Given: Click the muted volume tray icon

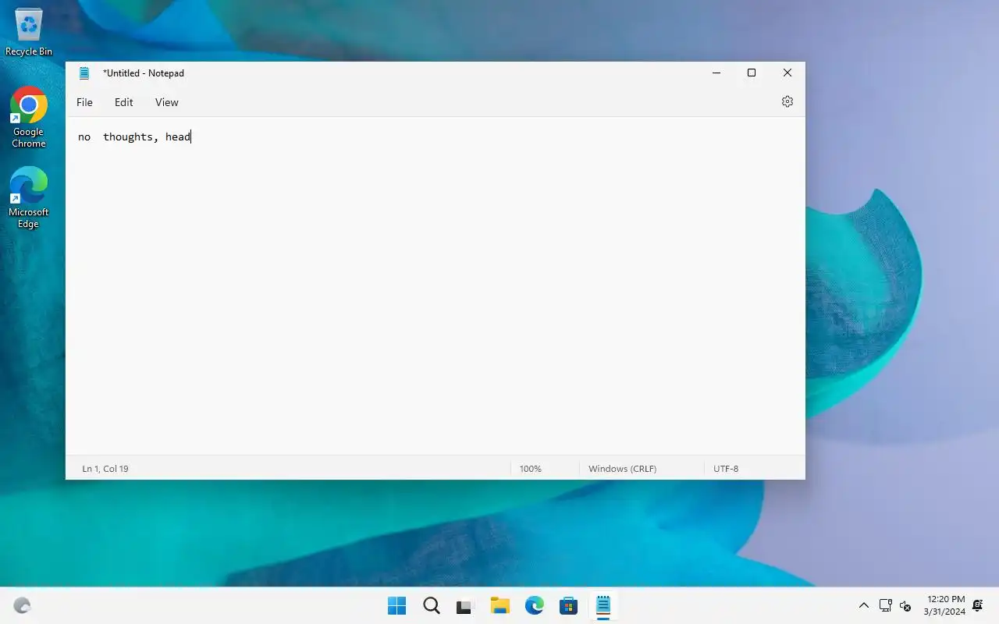Looking at the screenshot, I should tap(905, 605).
